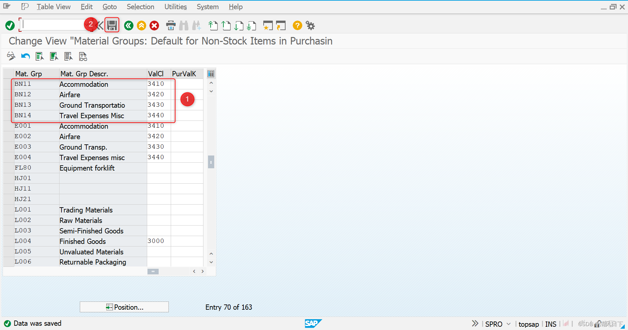
Task: Click the Select All entries icon
Action: click(40, 56)
